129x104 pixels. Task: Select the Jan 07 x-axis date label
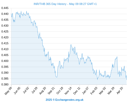[85, 90]
